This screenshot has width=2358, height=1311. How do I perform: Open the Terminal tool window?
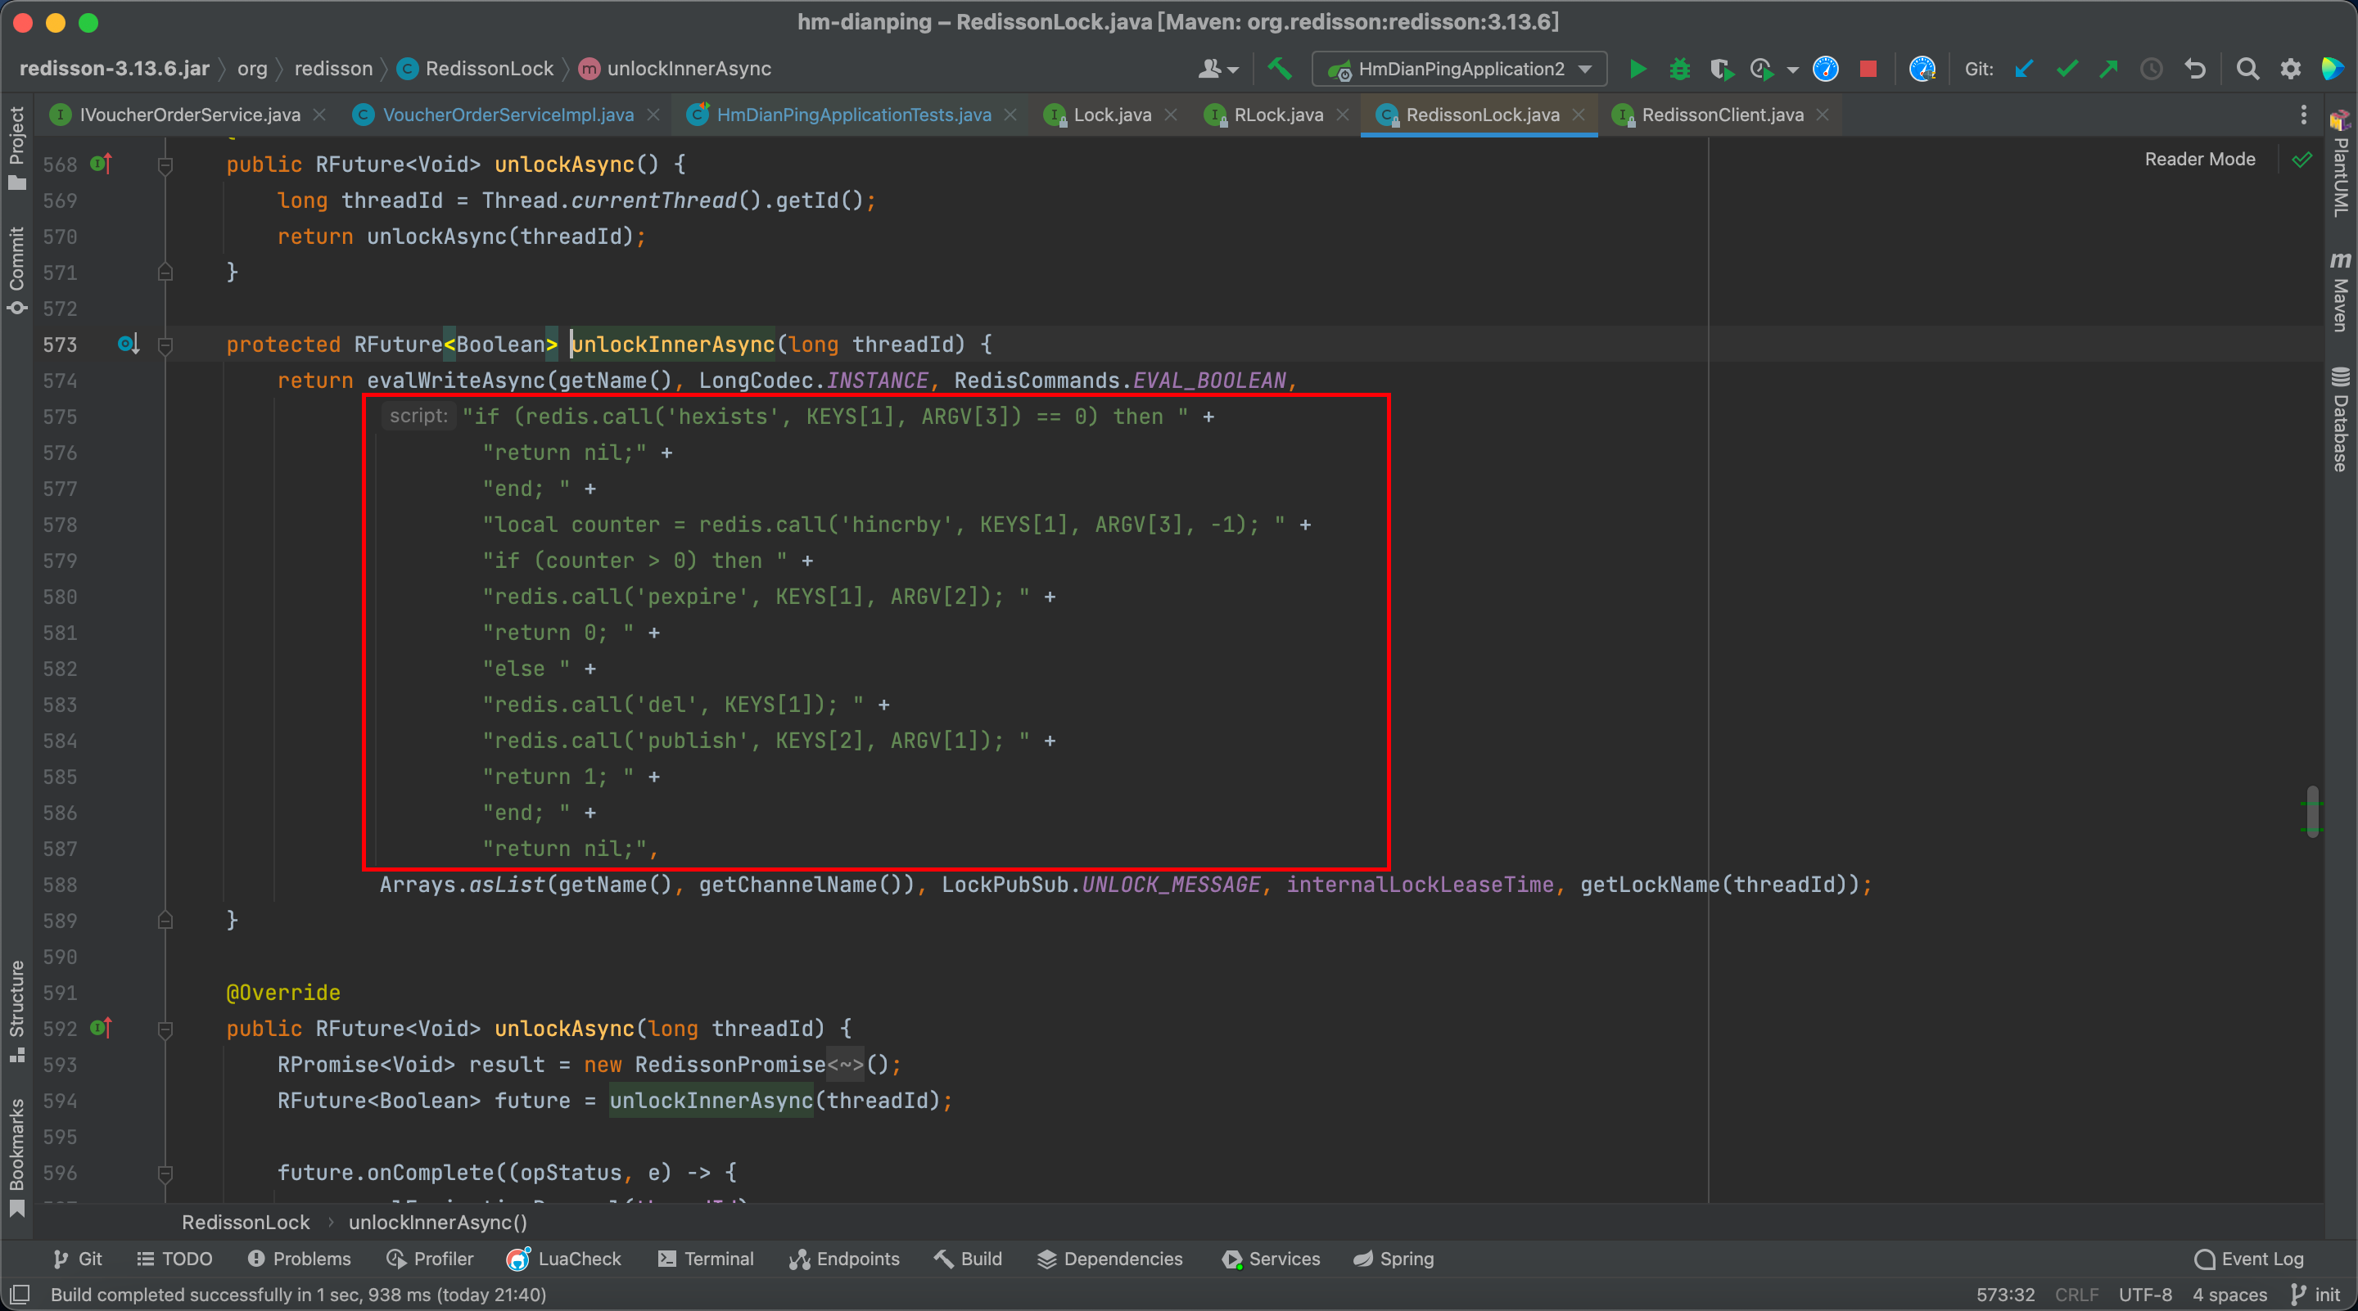[706, 1258]
